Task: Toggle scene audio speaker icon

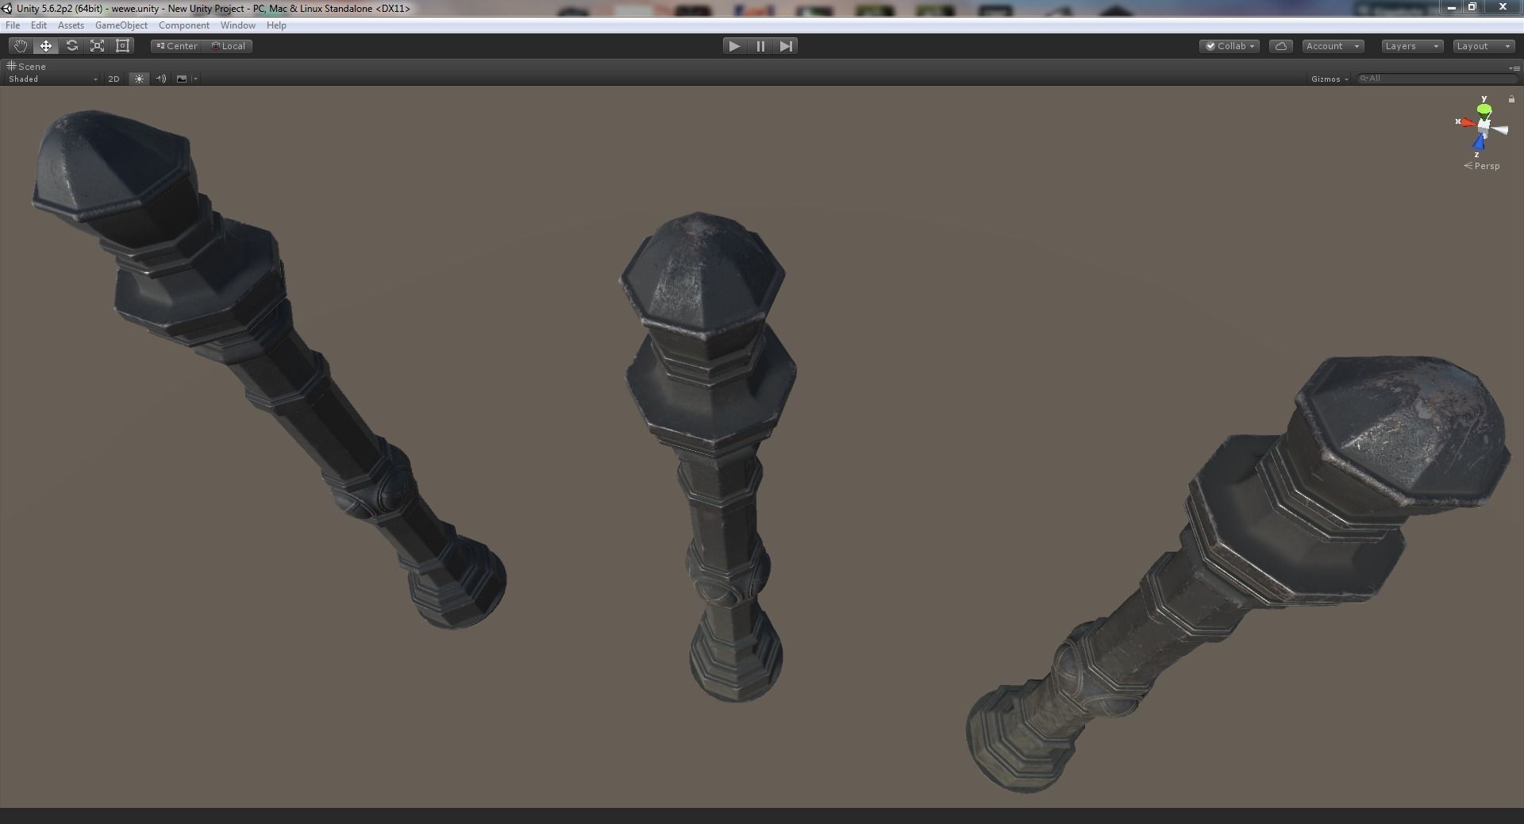Action: click(161, 79)
